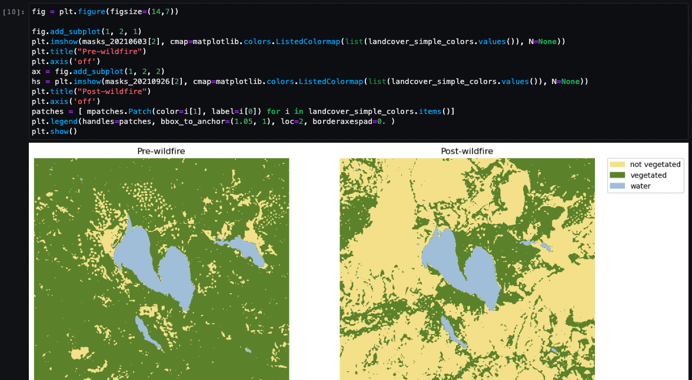Click the second plt.axis('off') line below Post-wildfire title

coord(66,101)
